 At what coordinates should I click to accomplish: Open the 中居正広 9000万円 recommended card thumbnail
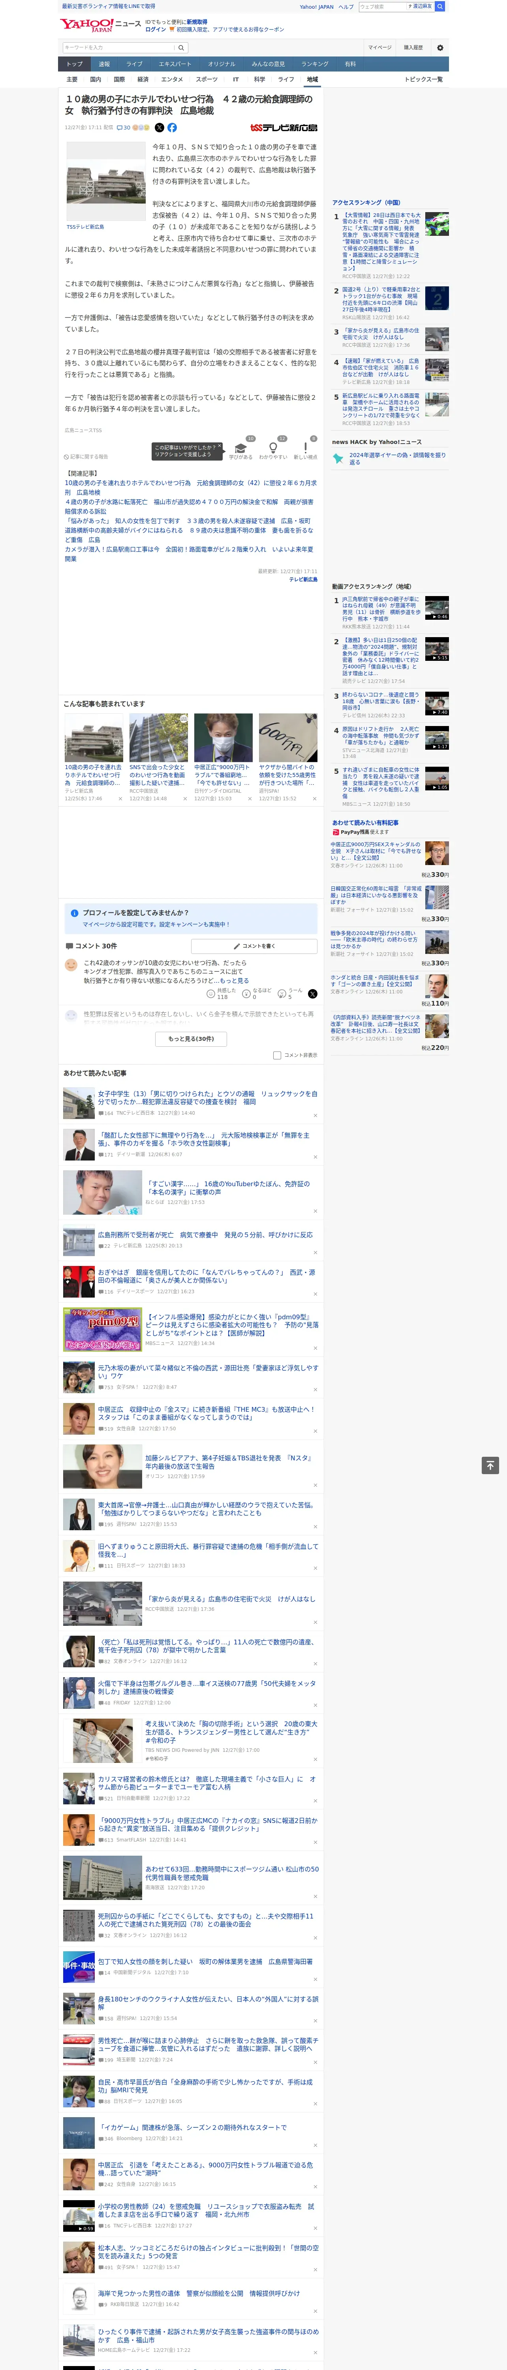click(x=223, y=737)
